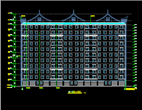Screen dimensions: 142x110
Task: Click the dormer window in the right pavilion roof
Action: point(108,19)
